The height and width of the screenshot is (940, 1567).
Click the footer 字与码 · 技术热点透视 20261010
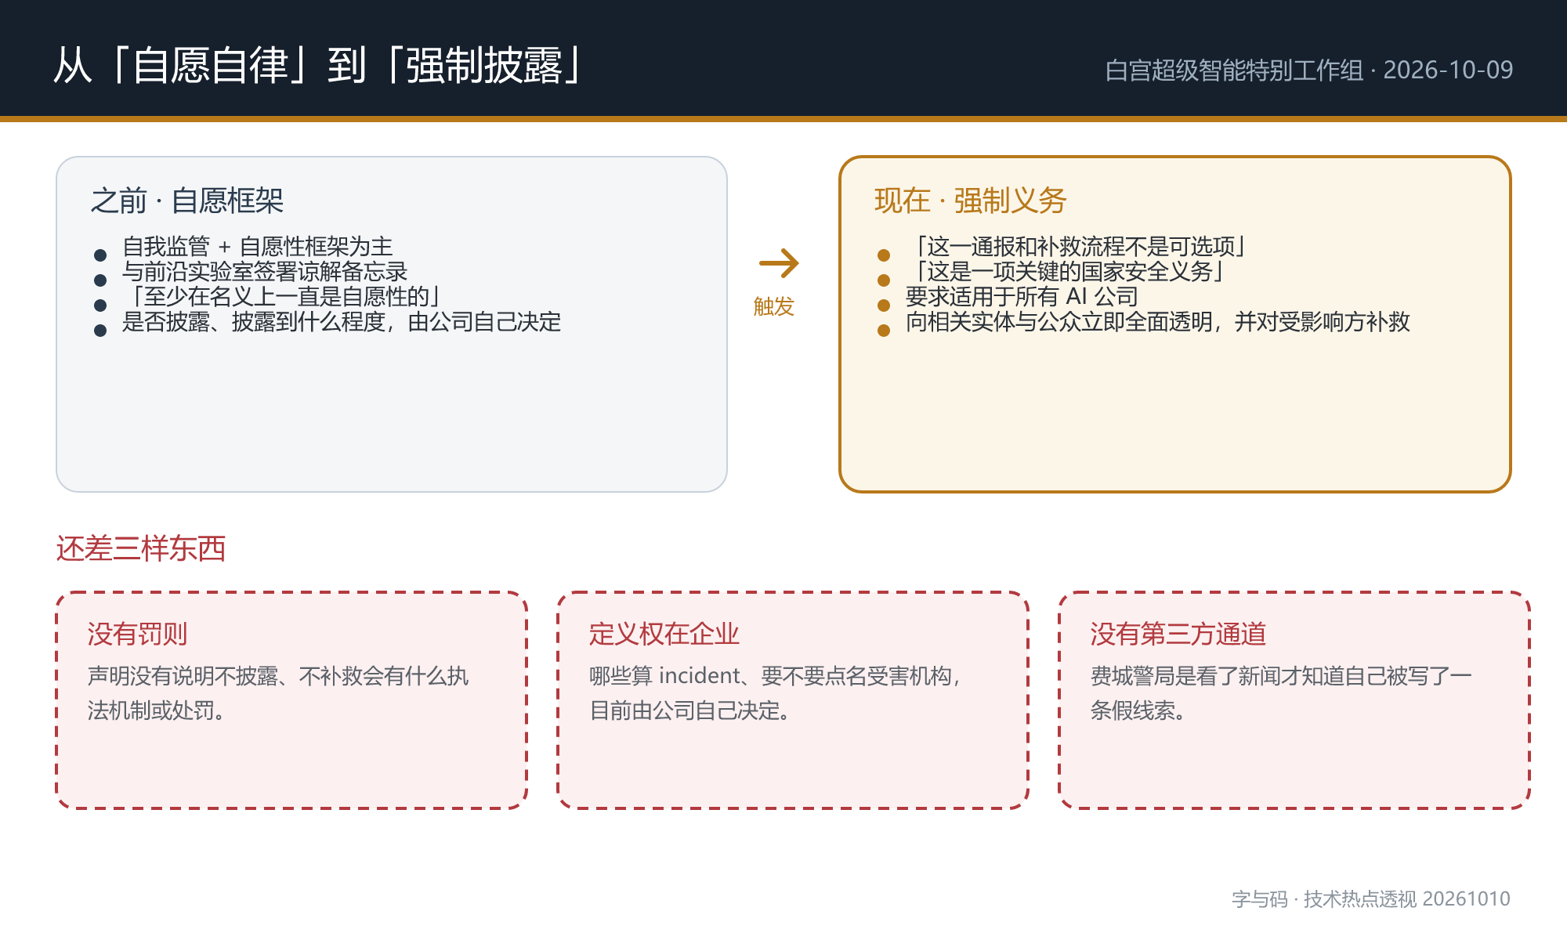[1371, 898]
